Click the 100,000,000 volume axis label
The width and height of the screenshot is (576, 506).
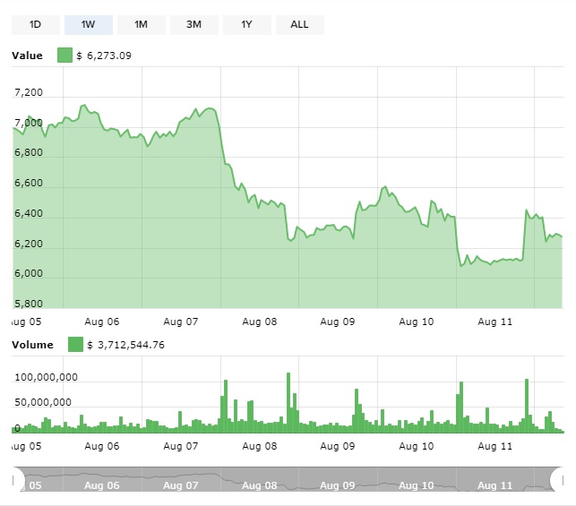47,377
